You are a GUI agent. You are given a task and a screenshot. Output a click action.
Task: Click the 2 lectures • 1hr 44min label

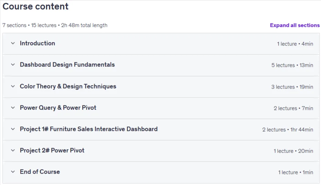pyautogui.click(x=288, y=130)
